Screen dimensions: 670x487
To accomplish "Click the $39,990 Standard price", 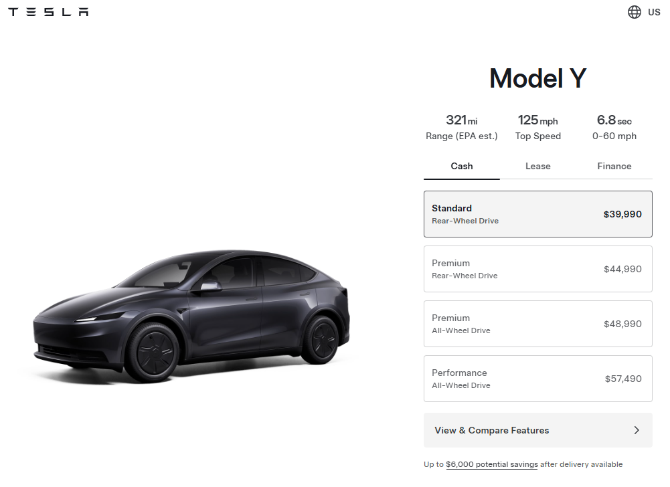I will (622, 214).
